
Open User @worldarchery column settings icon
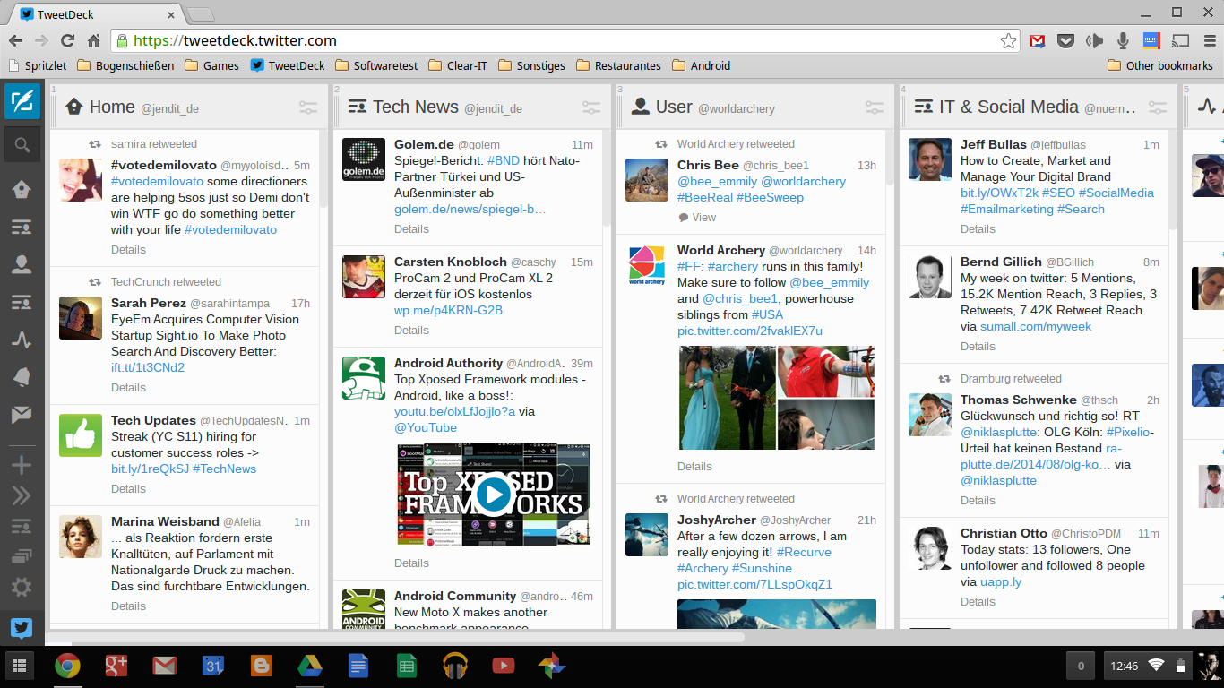(x=875, y=107)
